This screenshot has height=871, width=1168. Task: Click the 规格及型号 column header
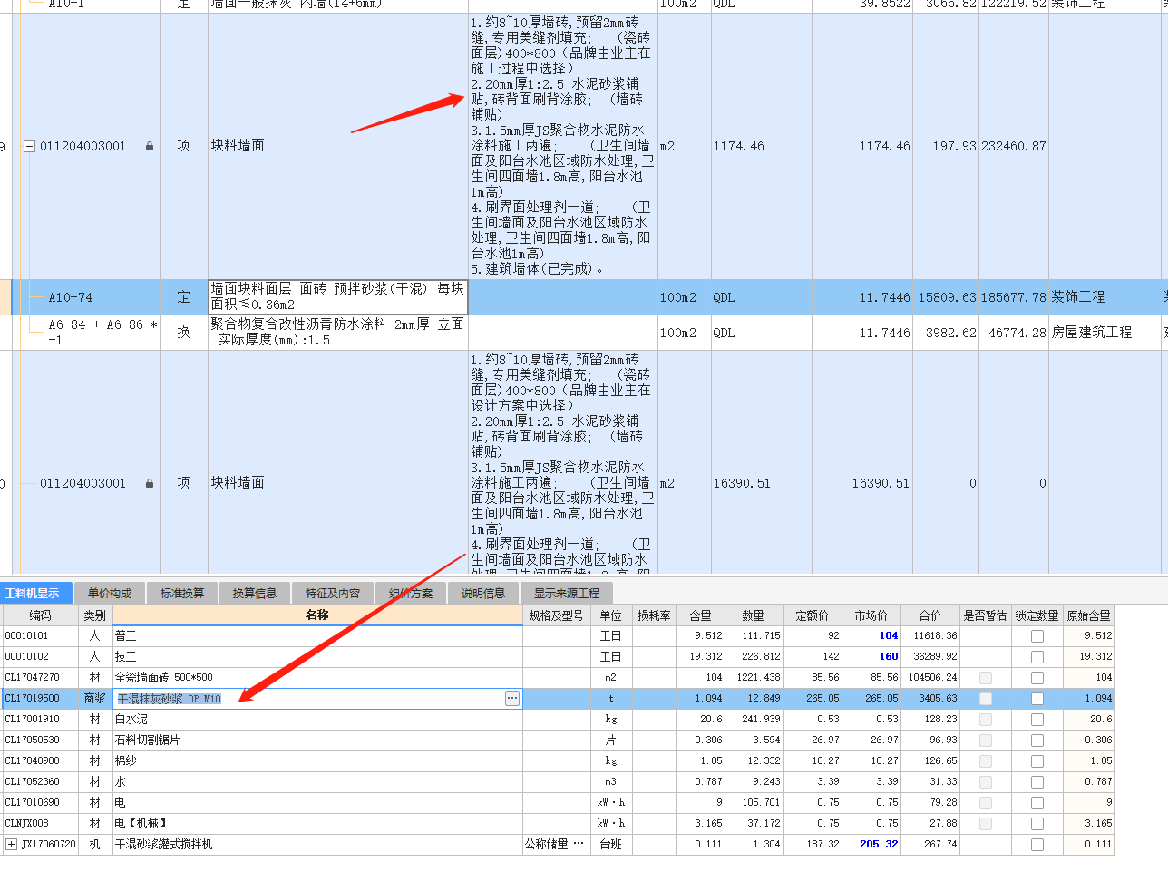[556, 615]
